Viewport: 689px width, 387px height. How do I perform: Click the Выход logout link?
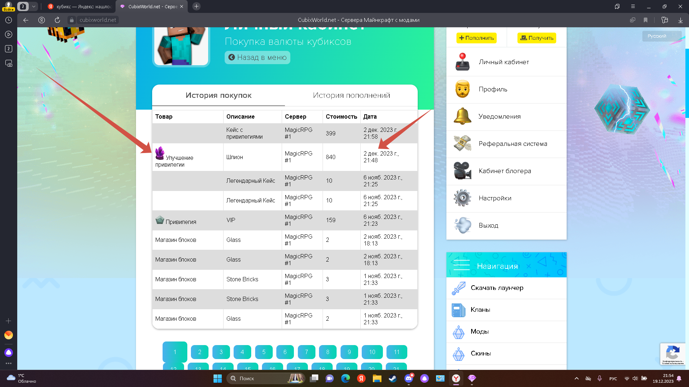tap(488, 225)
